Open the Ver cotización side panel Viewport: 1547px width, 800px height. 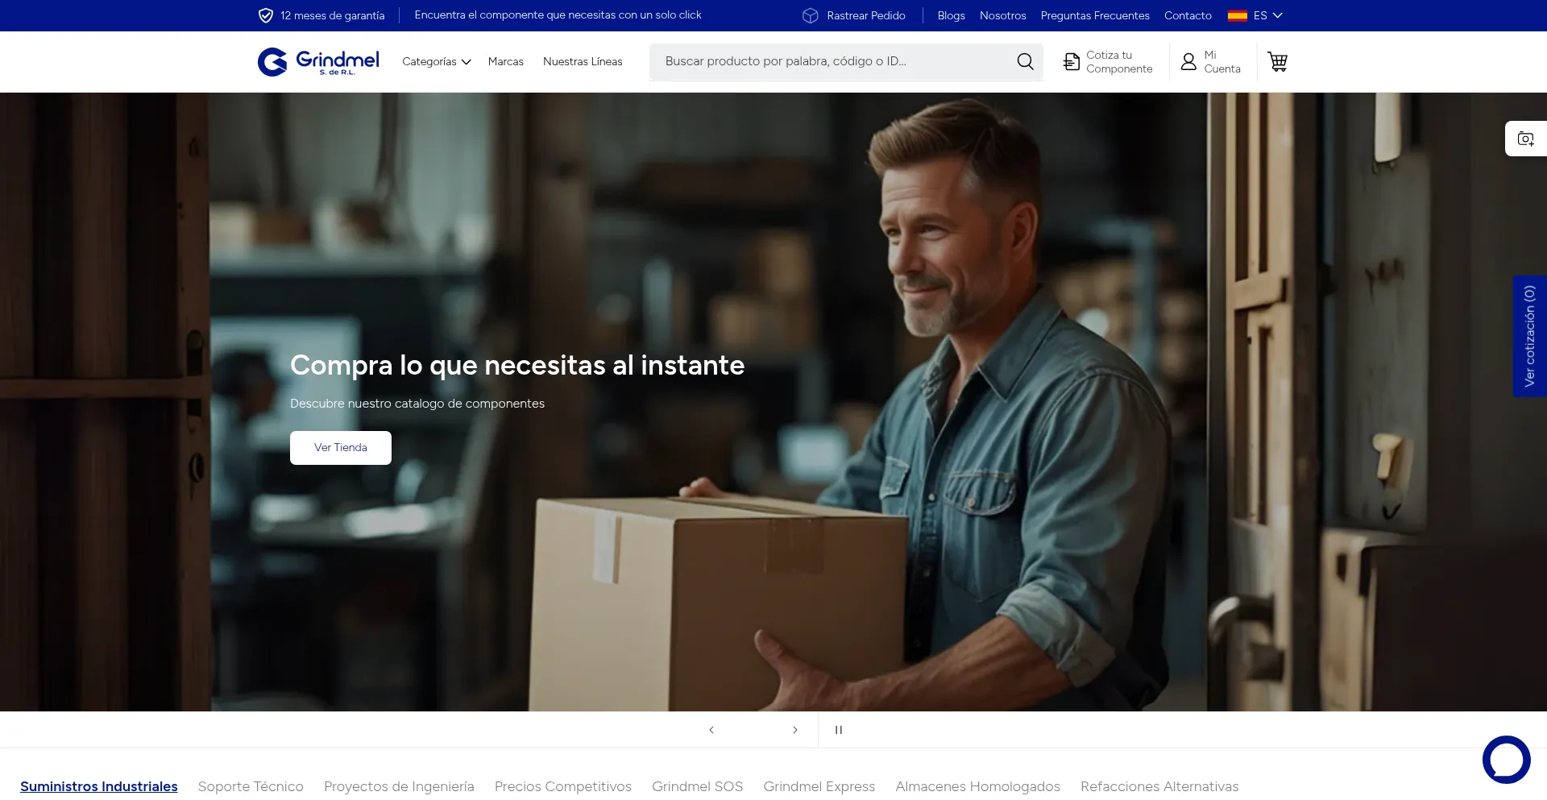pyautogui.click(x=1529, y=336)
